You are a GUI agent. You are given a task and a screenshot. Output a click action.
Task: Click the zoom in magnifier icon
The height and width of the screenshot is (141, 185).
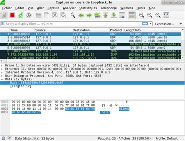point(142,16)
